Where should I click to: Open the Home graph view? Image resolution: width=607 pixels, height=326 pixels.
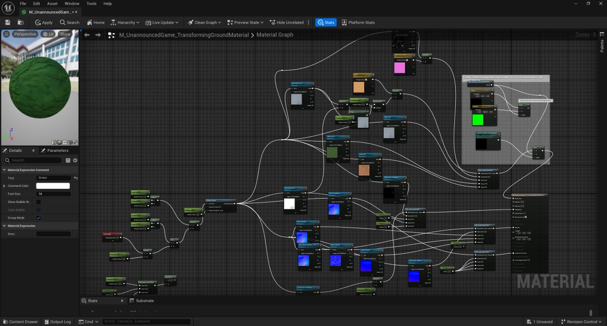click(96, 22)
